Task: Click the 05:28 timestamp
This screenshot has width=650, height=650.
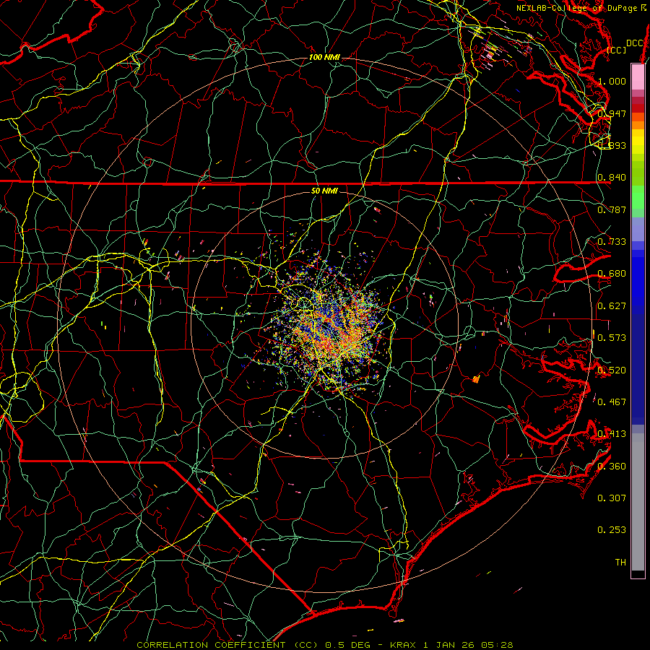Action: tap(497, 645)
